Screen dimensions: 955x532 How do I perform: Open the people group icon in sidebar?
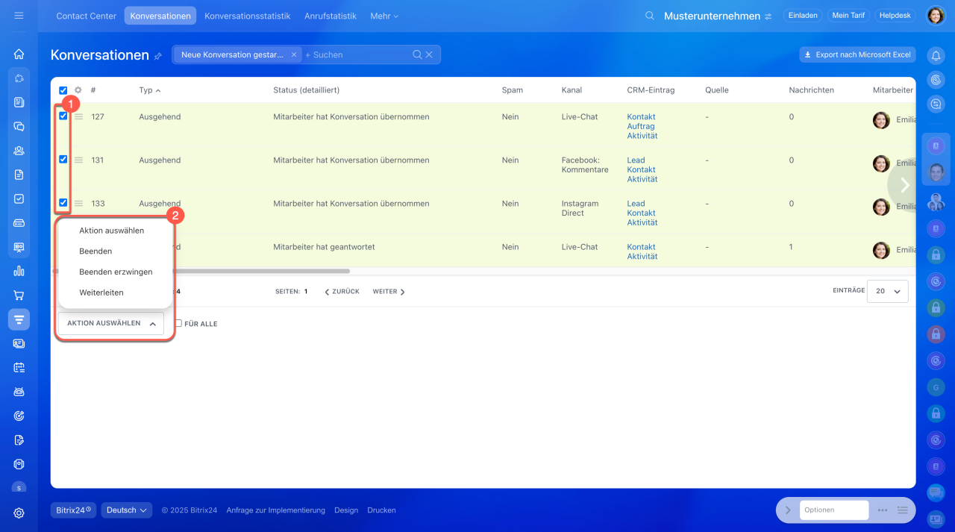click(19, 150)
